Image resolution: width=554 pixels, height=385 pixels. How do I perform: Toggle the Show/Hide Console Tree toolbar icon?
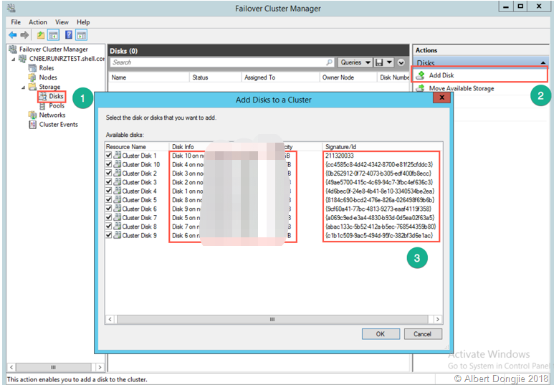[53, 35]
